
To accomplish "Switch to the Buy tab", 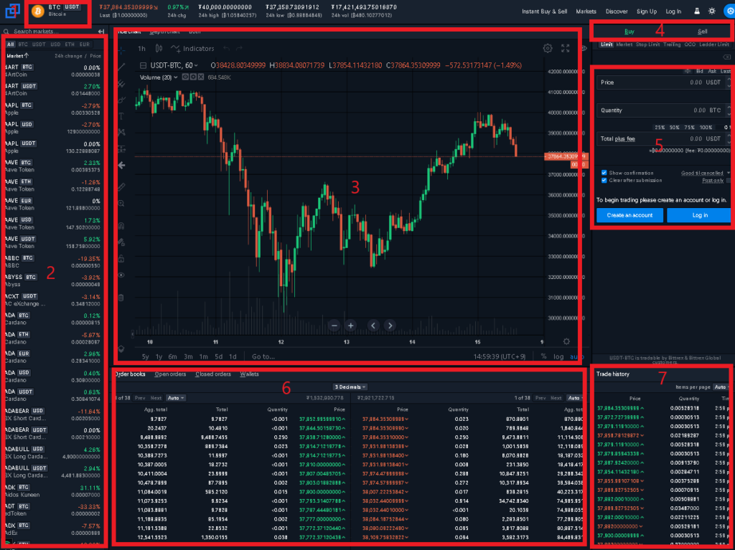I will click(629, 32).
